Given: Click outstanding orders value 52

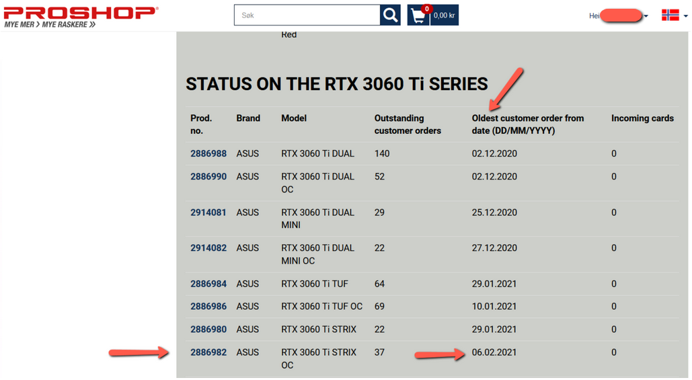Looking at the screenshot, I should point(379,176).
